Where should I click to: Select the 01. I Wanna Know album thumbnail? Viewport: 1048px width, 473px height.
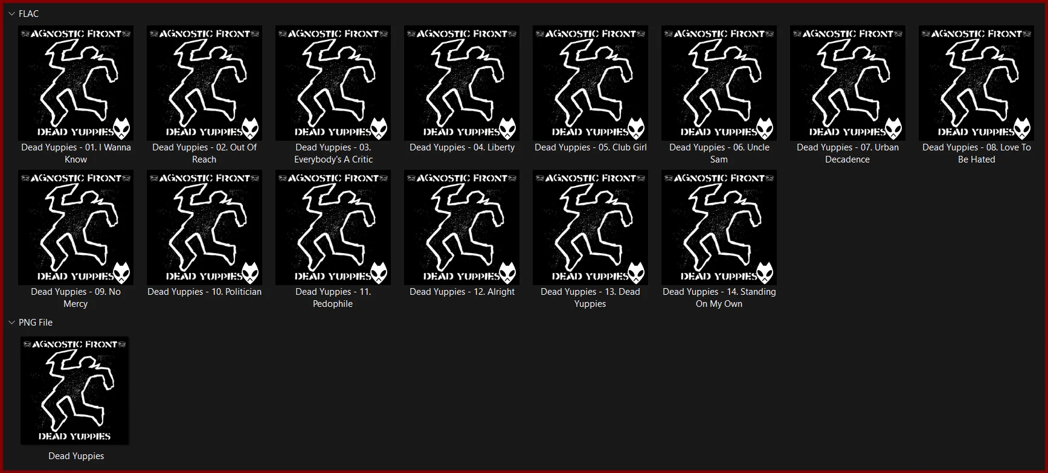tap(76, 83)
